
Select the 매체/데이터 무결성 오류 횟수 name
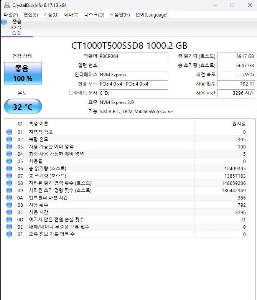(x=59, y=226)
